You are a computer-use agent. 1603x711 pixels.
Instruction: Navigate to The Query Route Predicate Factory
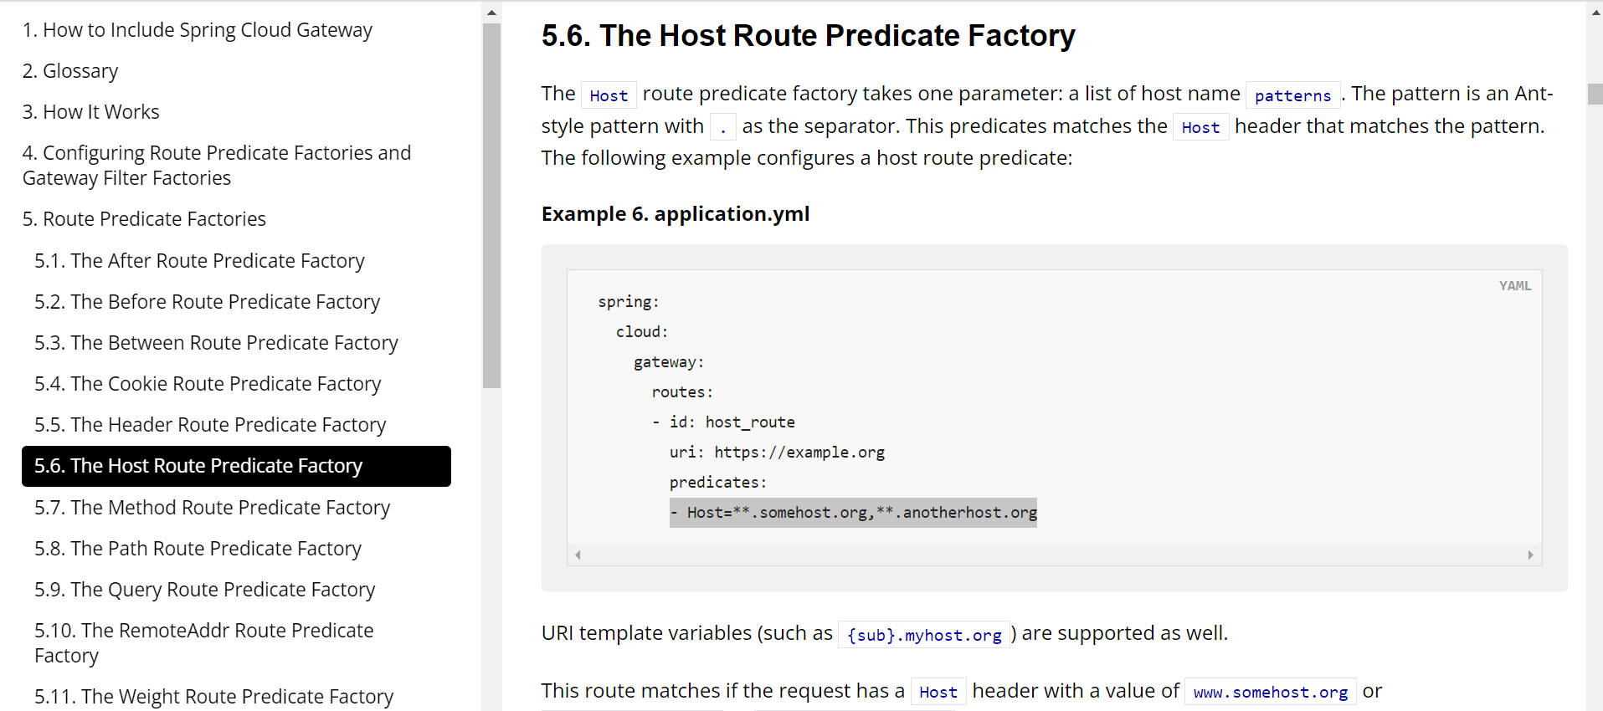(204, 590)
